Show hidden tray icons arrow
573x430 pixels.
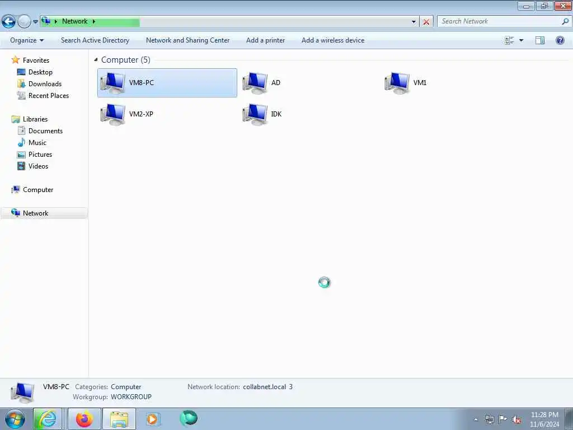pos(476,420)
